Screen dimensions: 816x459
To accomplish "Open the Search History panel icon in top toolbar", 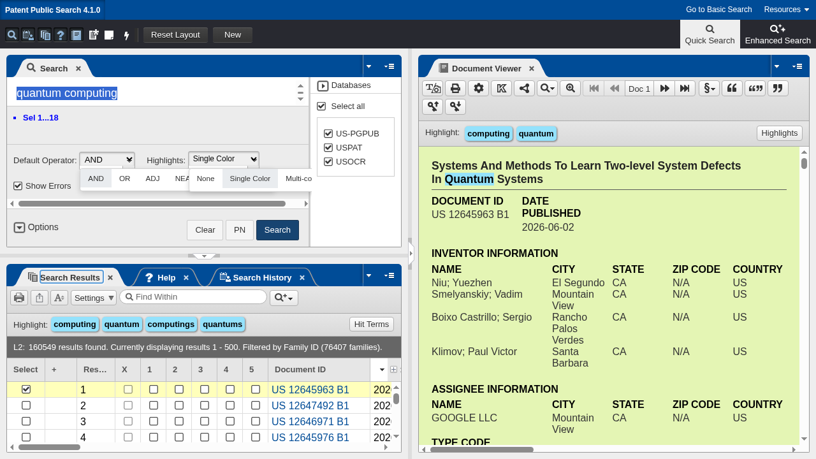I will click(28, 35).
